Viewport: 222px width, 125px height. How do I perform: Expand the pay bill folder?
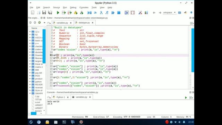(30, 73)
